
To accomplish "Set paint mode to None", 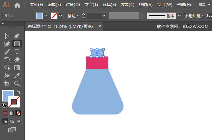I will pyautogui.click(x=18, y=113).
